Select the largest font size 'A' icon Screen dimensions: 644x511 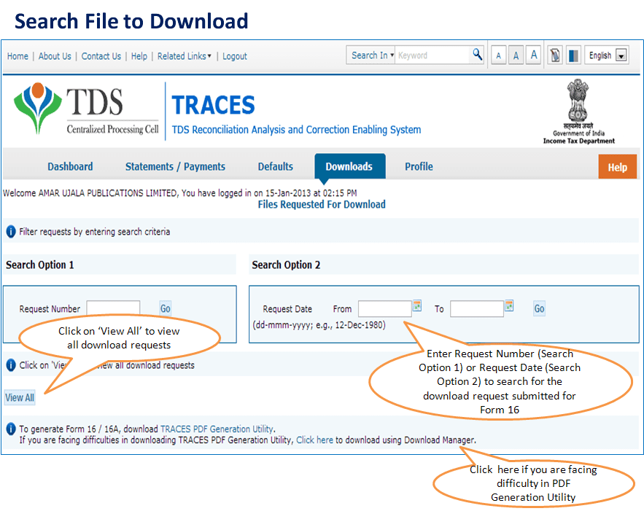[533, 54]
